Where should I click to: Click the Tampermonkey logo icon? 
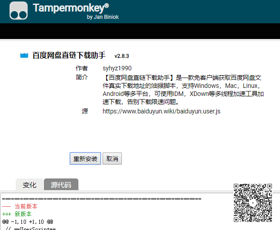(18, 11)
